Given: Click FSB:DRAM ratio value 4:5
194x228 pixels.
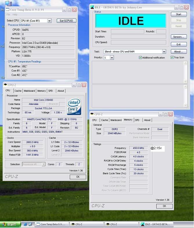Looking at the screenshot, I should click(139, 152).
